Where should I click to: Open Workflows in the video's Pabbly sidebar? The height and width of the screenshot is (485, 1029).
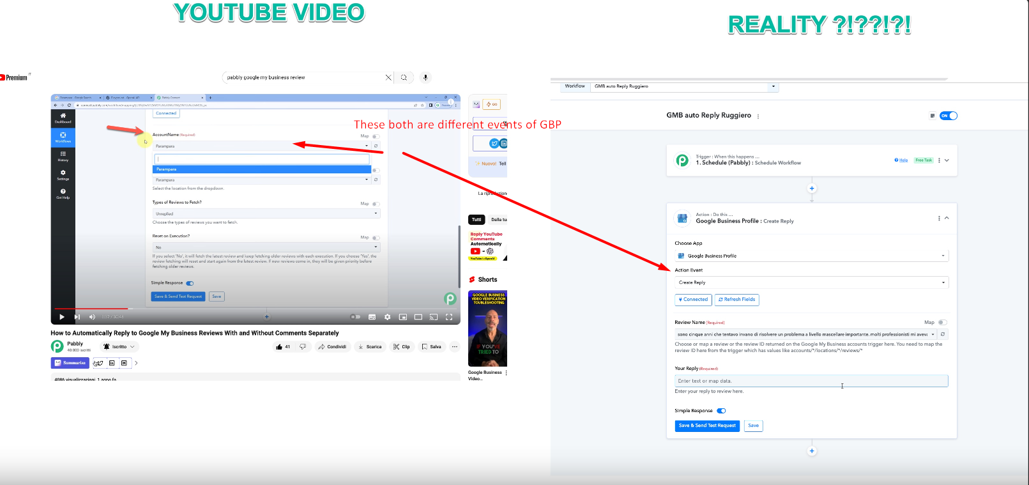pyautogui.click(x=63, y=137)
